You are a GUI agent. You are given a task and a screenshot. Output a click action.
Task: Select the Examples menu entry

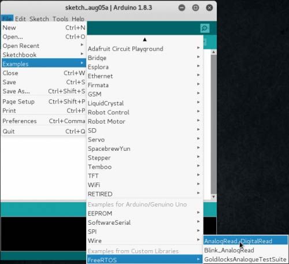[44, 64]
